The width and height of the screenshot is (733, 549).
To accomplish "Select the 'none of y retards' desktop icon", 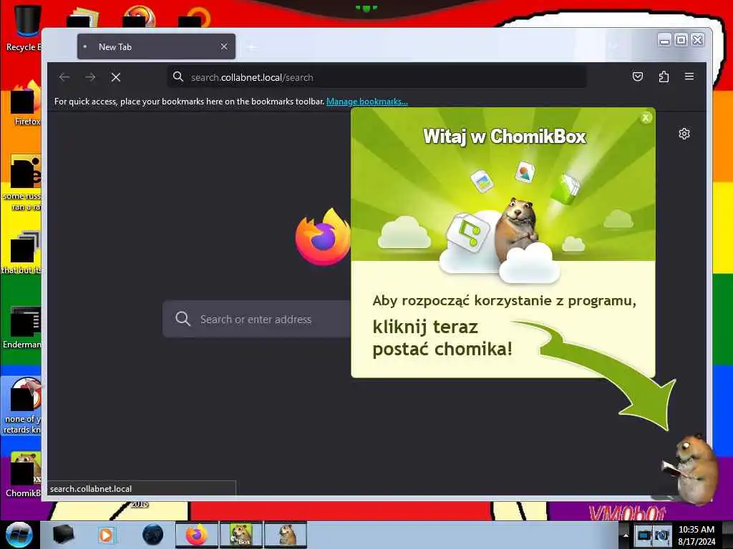I will coord(22,405).
